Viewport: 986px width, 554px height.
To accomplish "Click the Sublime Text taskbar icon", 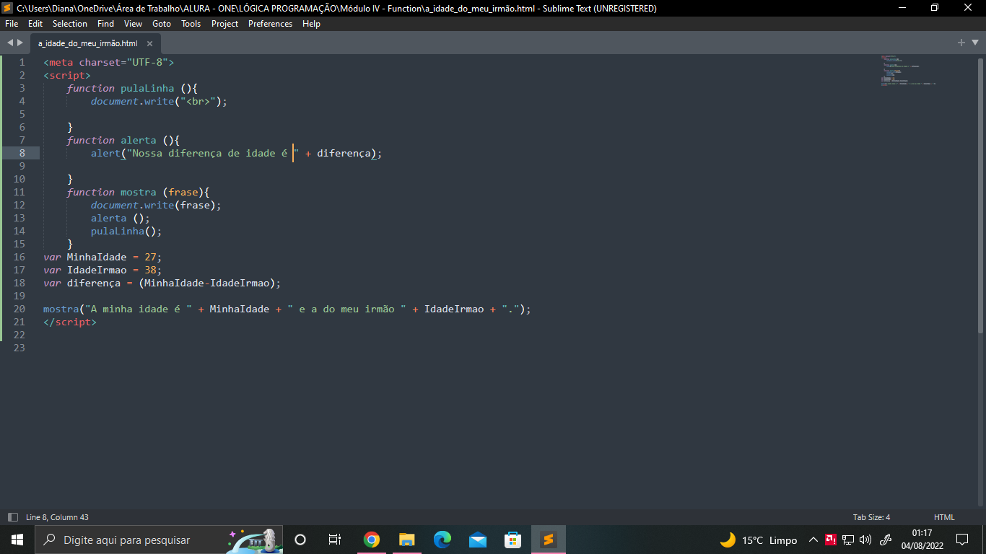I will point(549,540).
